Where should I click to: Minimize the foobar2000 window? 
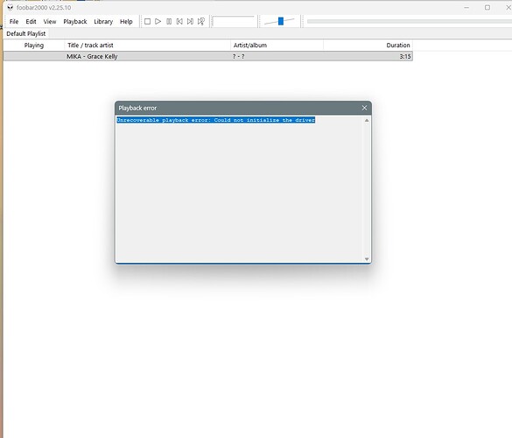[x=466, y=7]
